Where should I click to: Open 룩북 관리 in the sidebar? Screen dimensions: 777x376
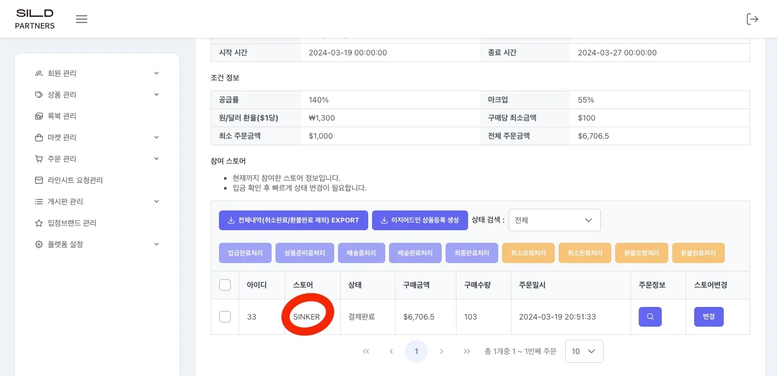click(62, 116)
